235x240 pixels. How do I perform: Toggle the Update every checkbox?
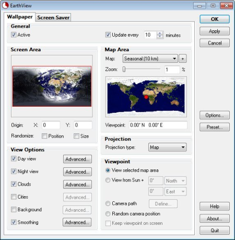click(108, 35)
